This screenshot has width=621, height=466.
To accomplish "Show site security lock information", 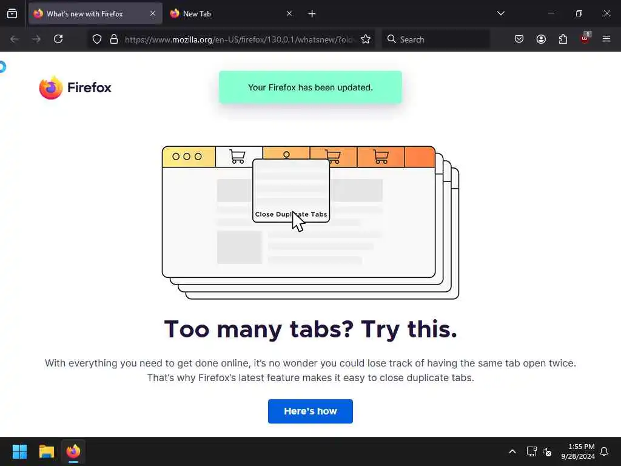I will click(114, 39).
